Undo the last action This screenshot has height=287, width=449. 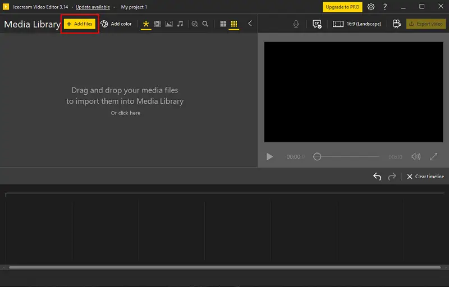[x=377, y=177]
